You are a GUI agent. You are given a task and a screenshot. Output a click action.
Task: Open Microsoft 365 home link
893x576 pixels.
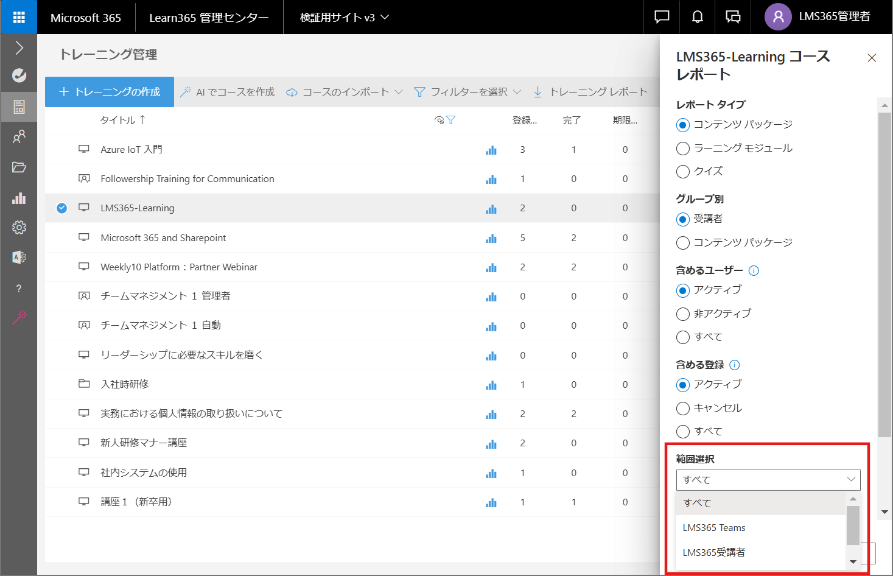(x=86, y=18)
